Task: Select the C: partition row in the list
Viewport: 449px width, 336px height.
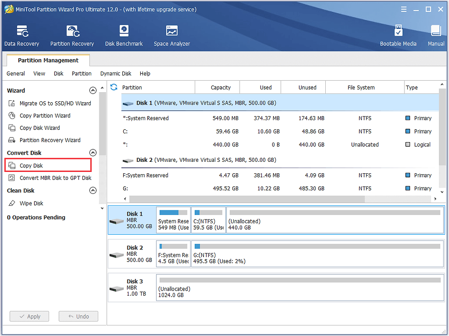Action: point(280,131)
